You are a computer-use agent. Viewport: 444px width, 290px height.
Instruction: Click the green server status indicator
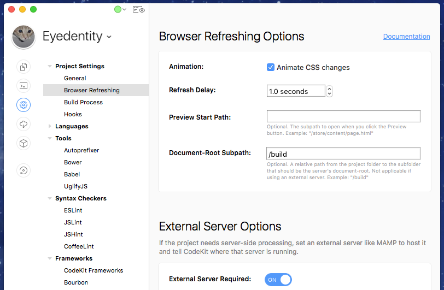pos(118,9)
